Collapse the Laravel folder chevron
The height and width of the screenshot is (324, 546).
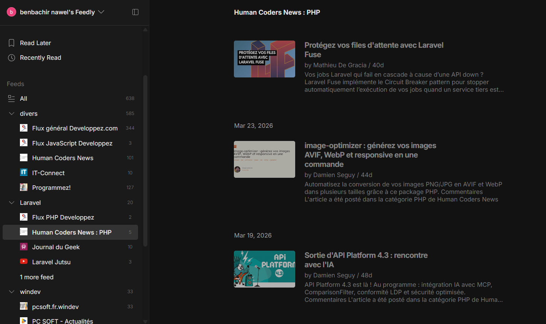pos(12,203)
